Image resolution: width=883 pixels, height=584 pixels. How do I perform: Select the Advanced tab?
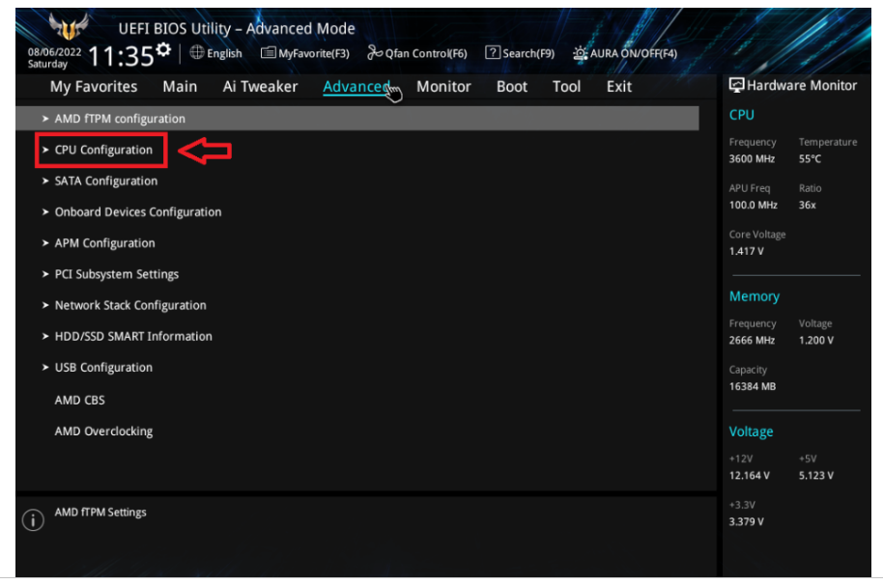click(356, 87)
